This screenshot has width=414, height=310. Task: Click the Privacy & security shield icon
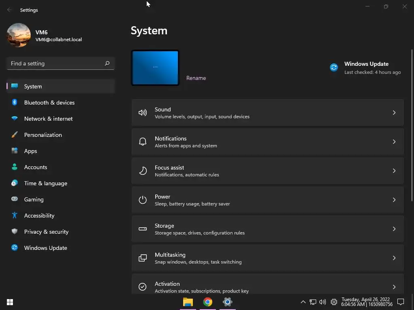coord(15,231)
